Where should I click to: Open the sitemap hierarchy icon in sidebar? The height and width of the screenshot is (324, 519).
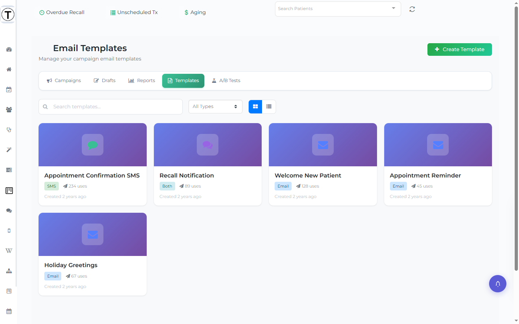tap(9, 271)
